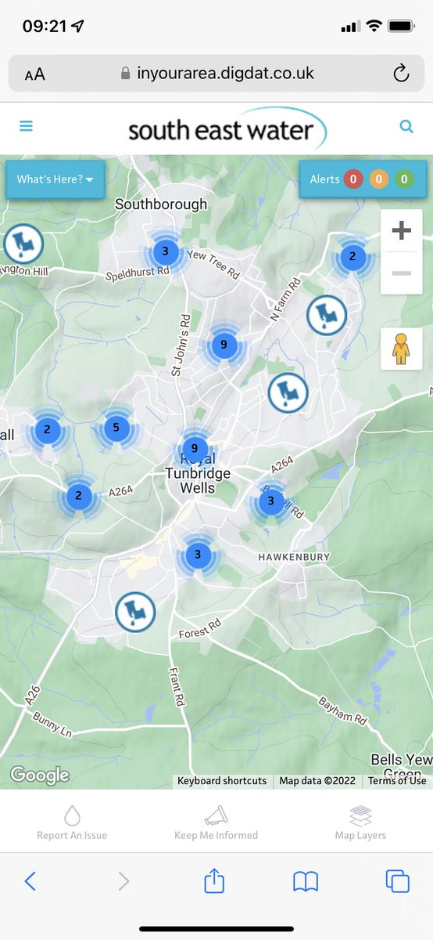Viewport: 433px width, 940px height.
Task: Tap the search magnifier icon
Action: point(406,125)
